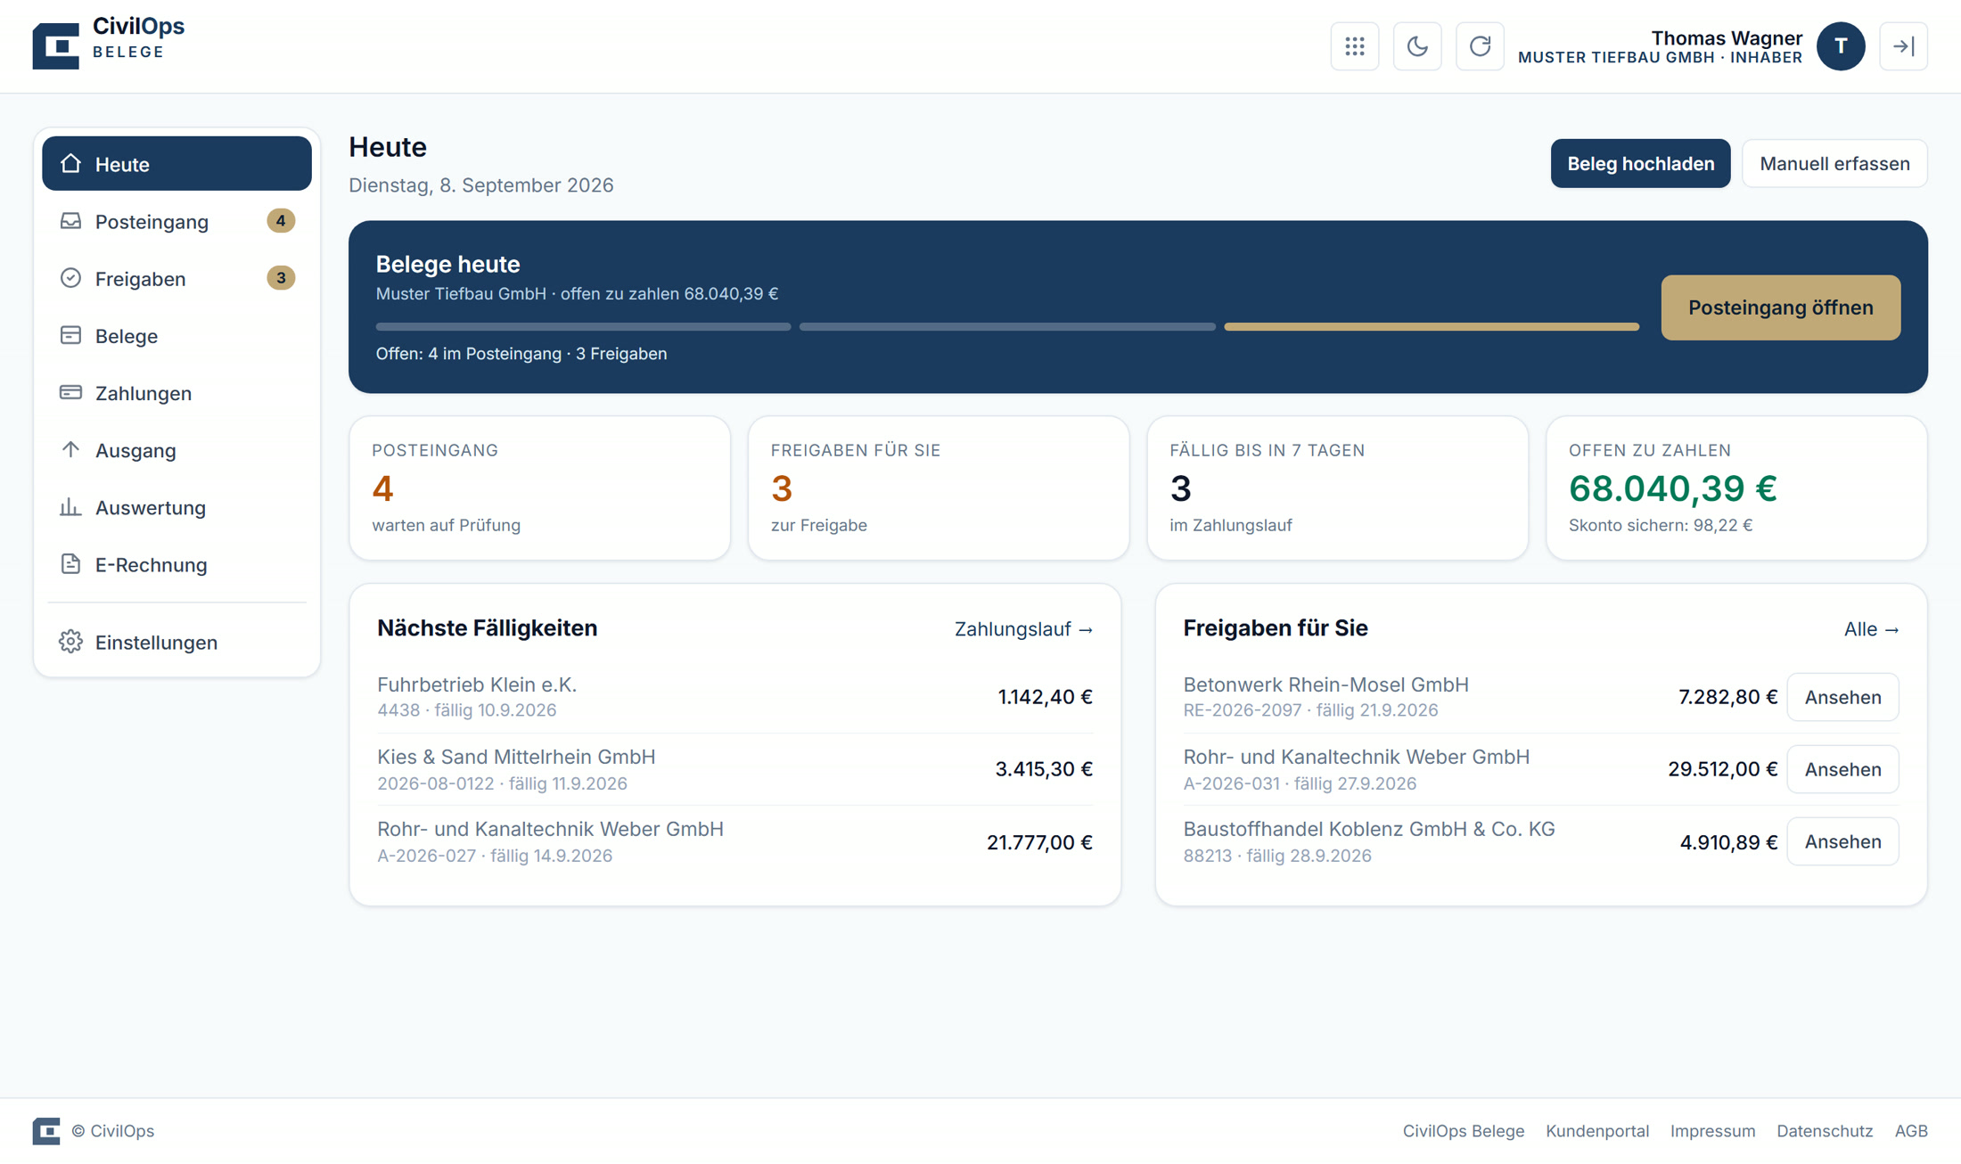
Task: Click the gold progress bar segment
Action: [1432, 327]
